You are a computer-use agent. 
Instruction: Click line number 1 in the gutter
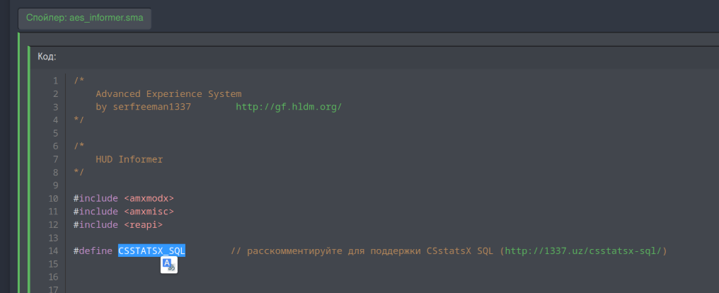[56, 81]
